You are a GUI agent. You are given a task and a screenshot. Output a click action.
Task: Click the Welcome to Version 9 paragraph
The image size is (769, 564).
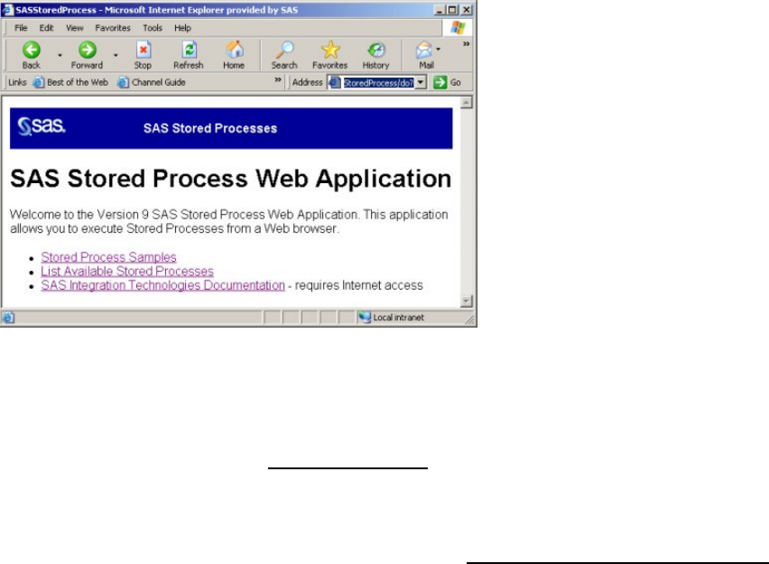[229, 222]
